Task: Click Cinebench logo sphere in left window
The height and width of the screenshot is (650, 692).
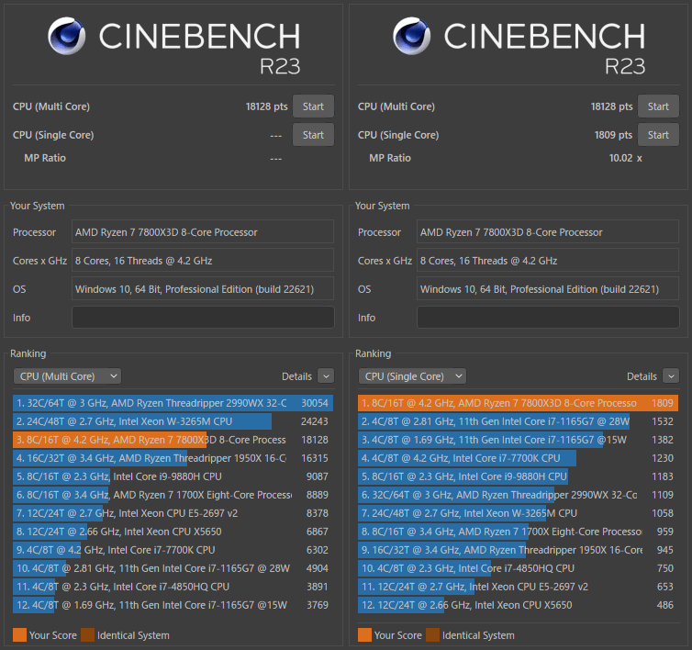Action: click(67, 36)
